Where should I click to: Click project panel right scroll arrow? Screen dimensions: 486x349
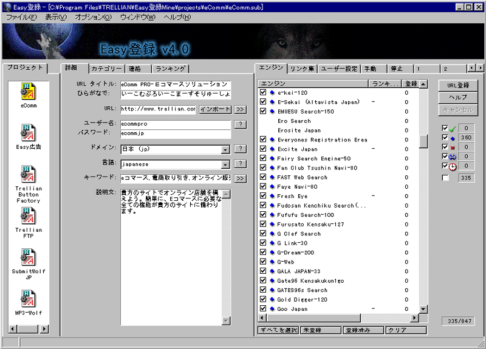[x=44, y=328]
